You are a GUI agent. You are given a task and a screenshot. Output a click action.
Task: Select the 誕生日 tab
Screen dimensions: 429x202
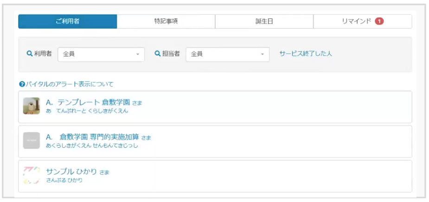click(x=264, y=21)
